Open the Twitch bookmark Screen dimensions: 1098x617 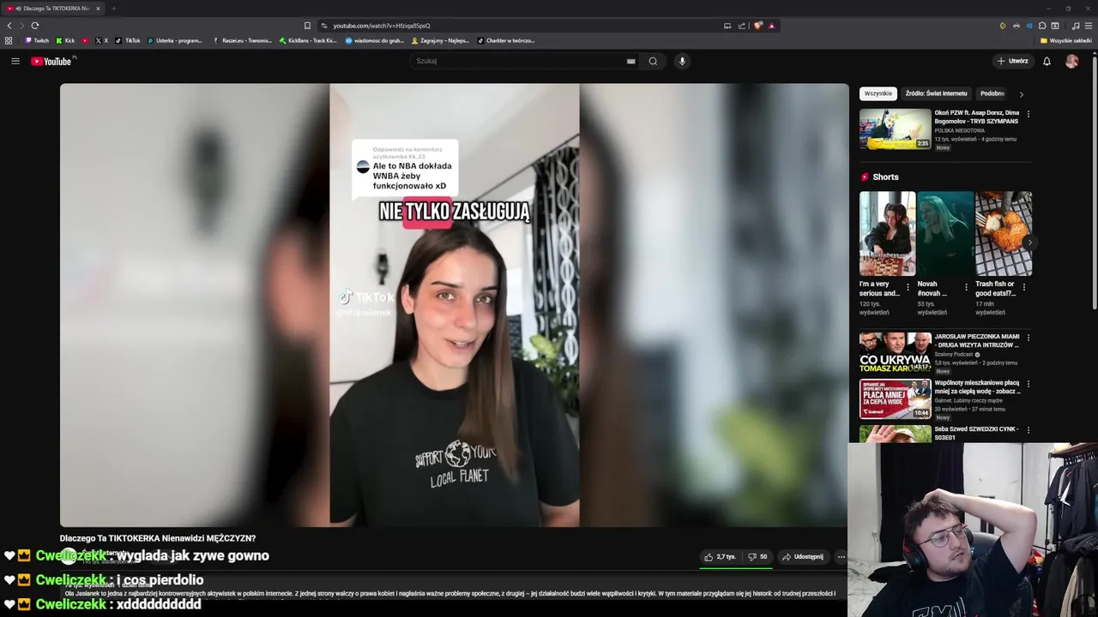point(37,40)
